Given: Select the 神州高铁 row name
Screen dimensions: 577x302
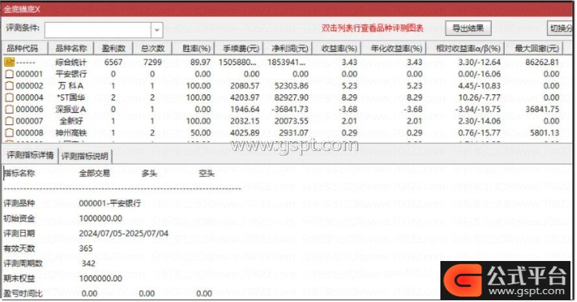Looking at the screenshot, I should [x=71, y=133].
